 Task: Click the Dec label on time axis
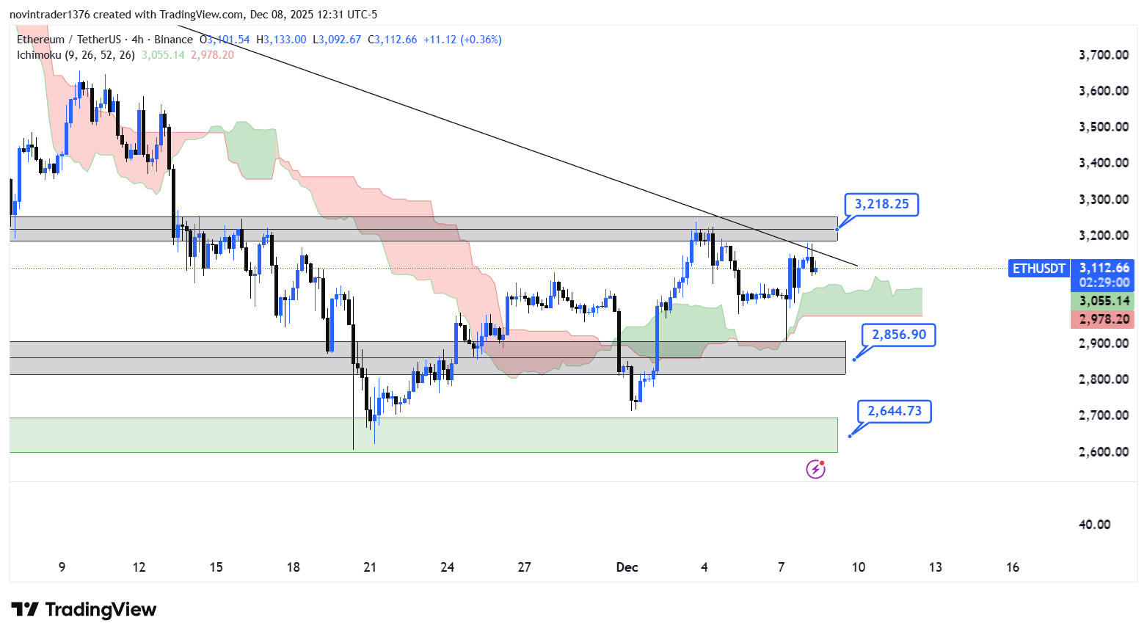627,567
